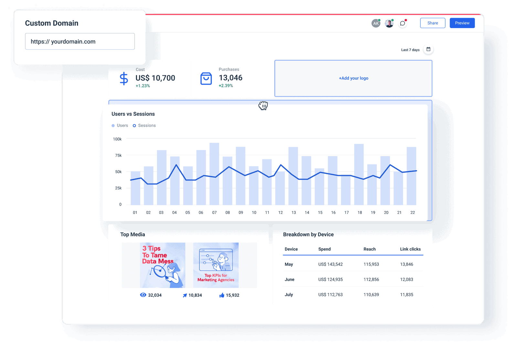Open the AK avatar icon
This screenshot has height=342, width=517.
click(x=375, y=23)
